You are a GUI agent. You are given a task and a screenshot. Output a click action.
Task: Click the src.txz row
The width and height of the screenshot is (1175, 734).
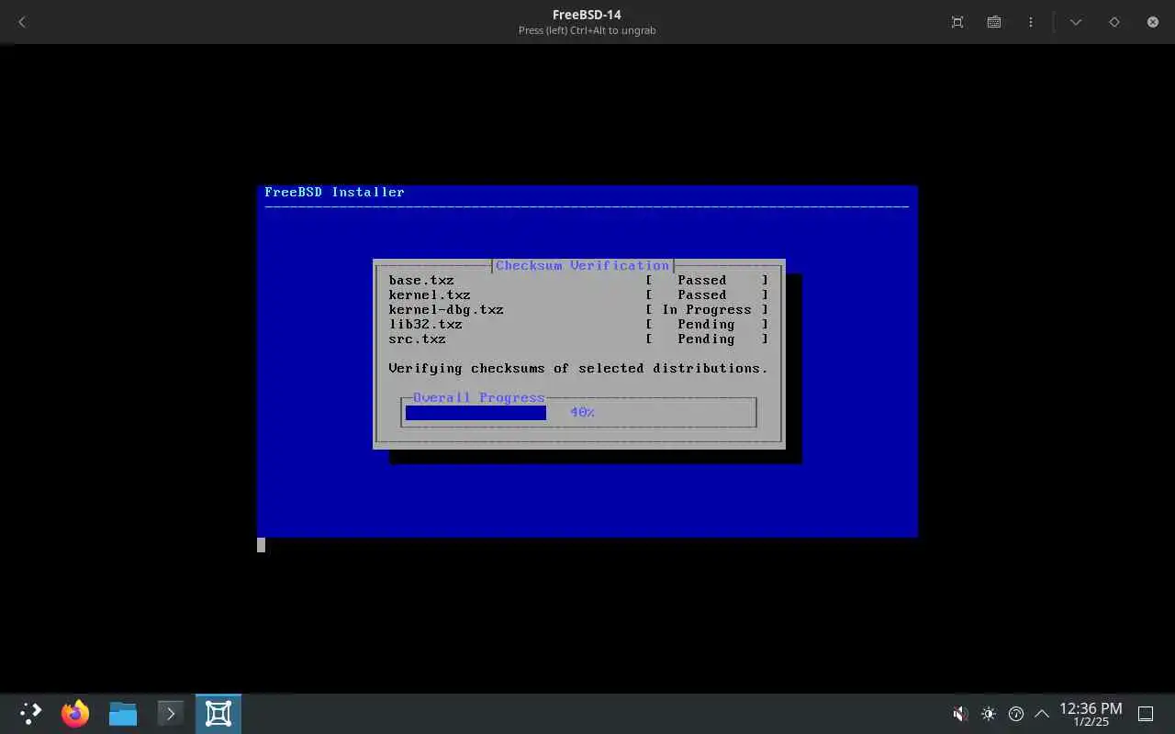[578, 339]
